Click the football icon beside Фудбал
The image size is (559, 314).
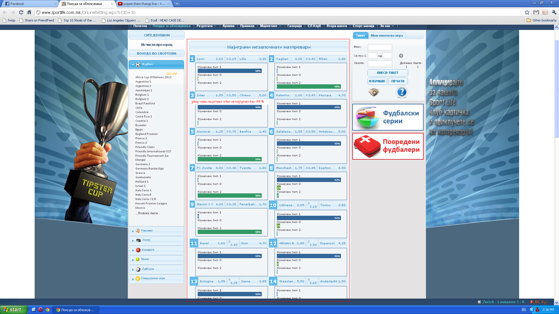coord(138,65)
